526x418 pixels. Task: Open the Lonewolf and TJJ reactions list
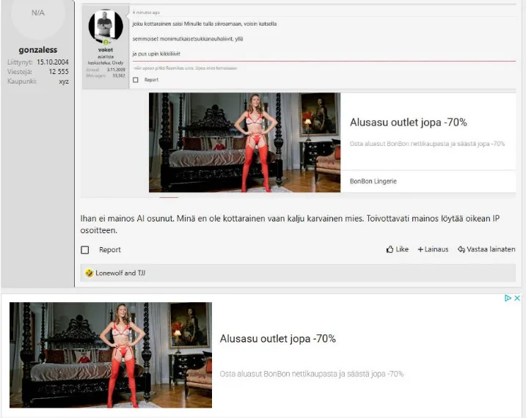pyautogui.click(x=115, y=273)
